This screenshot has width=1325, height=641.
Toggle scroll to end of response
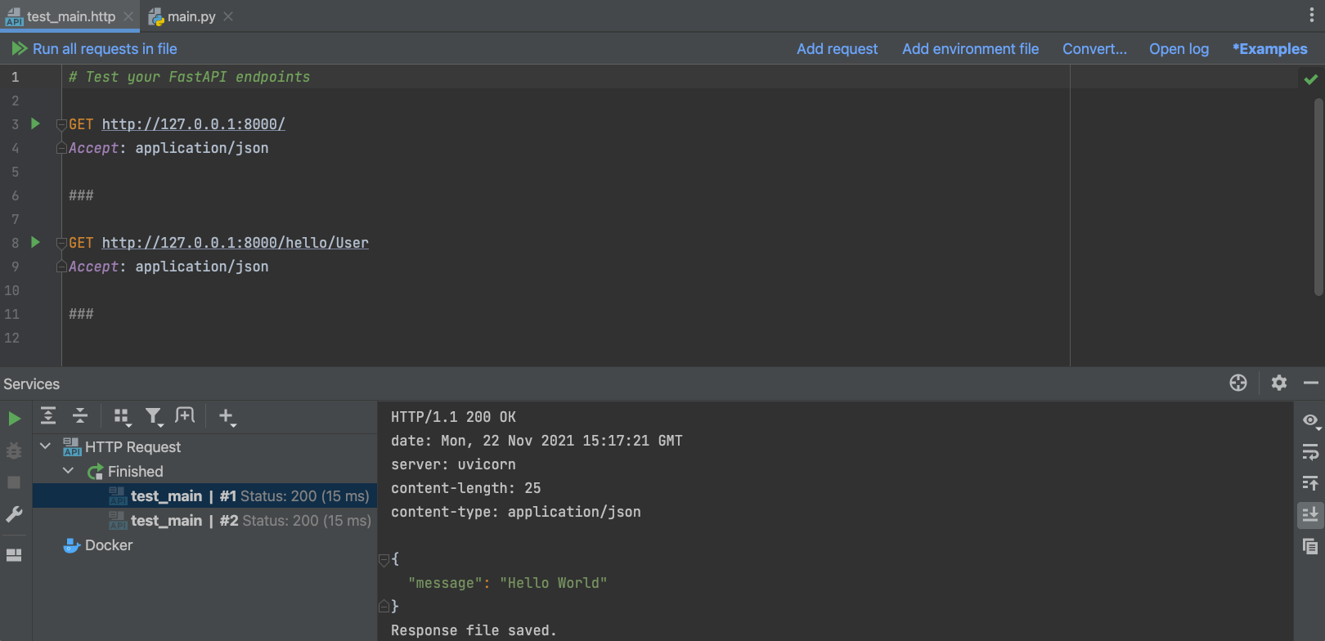(1310, 515)
